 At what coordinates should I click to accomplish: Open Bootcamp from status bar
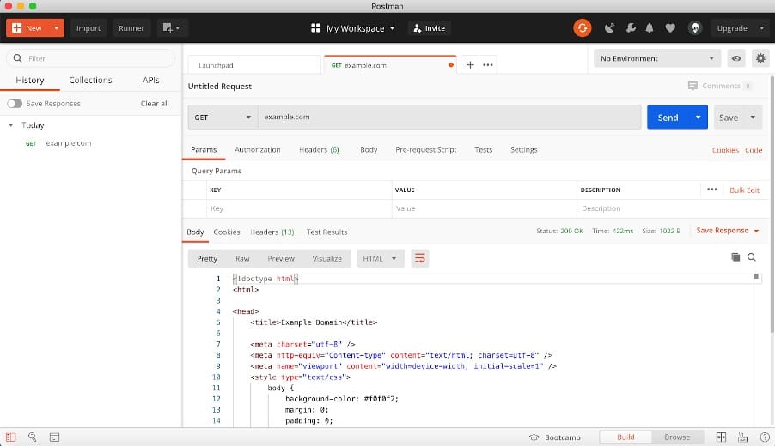click(x=555, y=437)
